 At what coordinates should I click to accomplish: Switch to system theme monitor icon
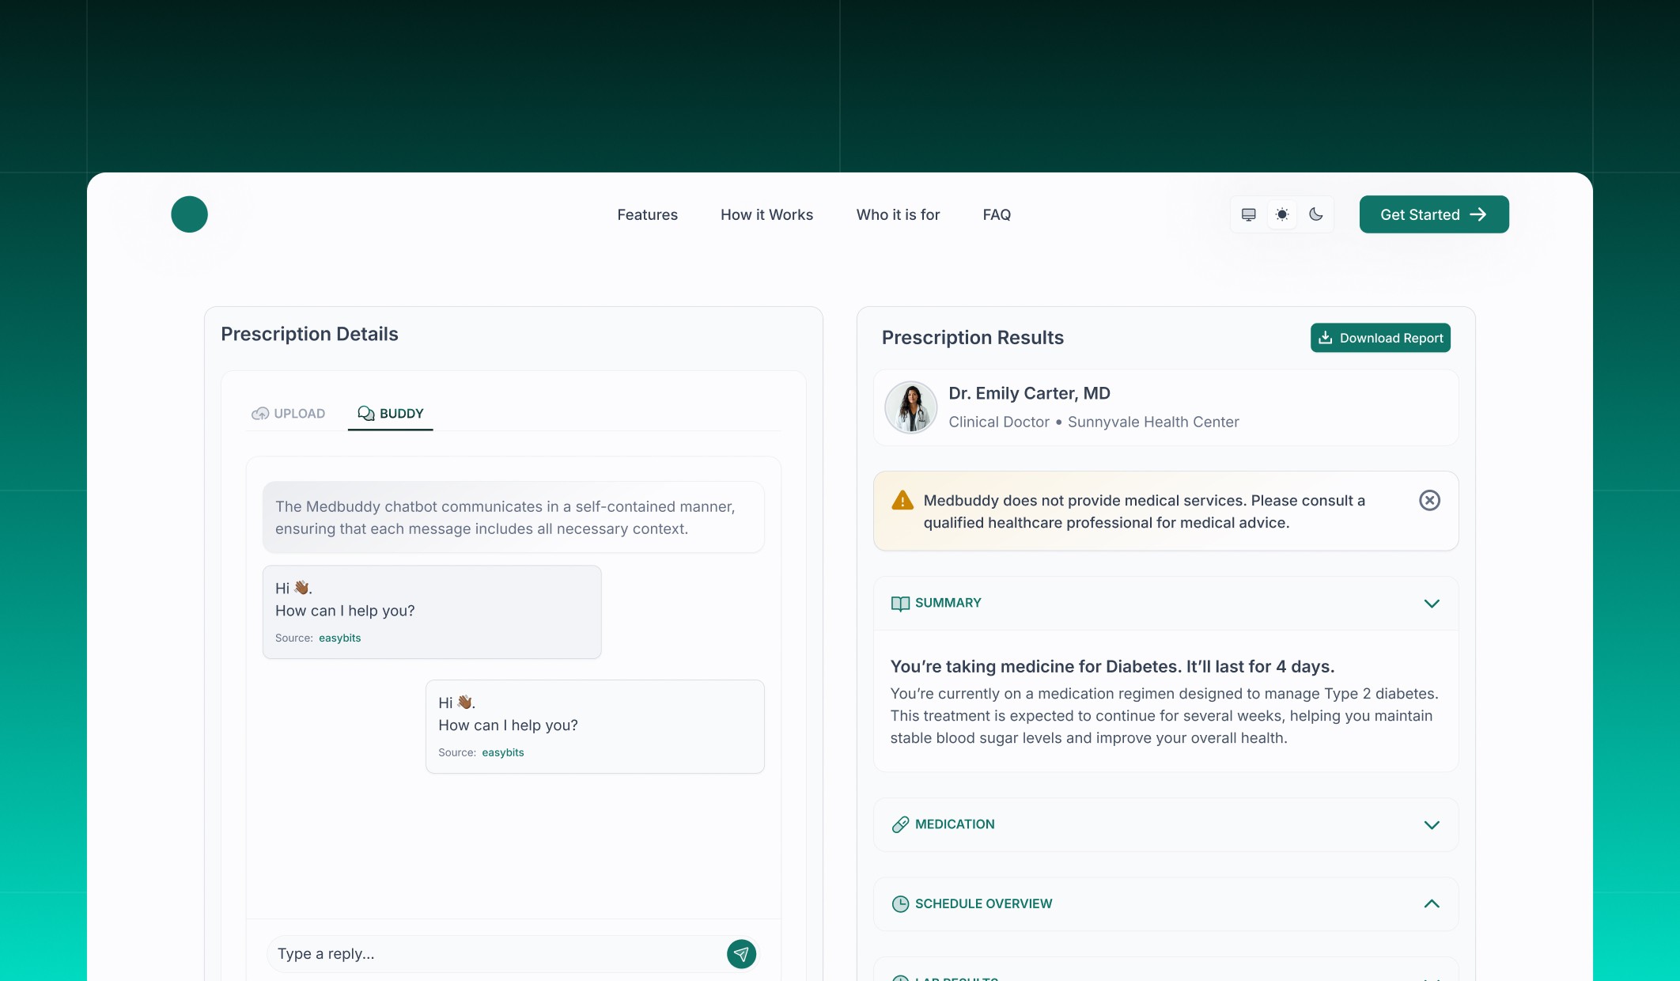click(1249, 214)
